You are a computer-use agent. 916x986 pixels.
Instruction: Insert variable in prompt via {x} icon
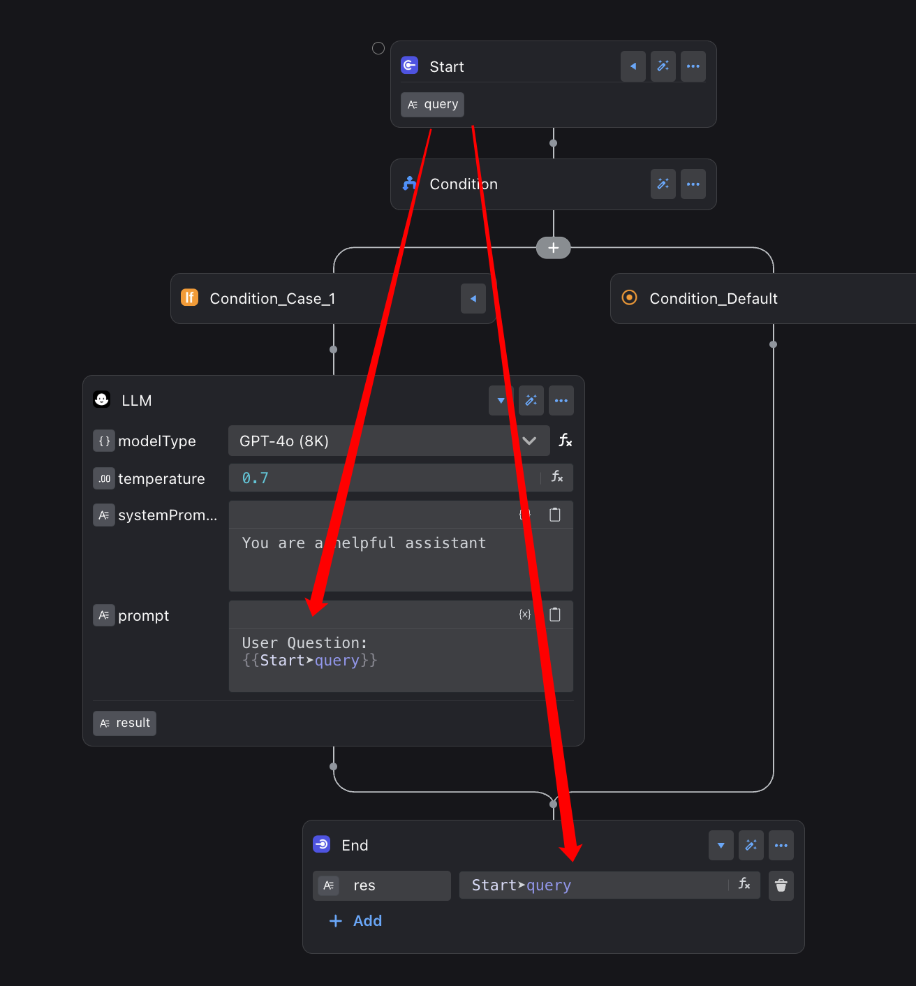pos(525,615)
